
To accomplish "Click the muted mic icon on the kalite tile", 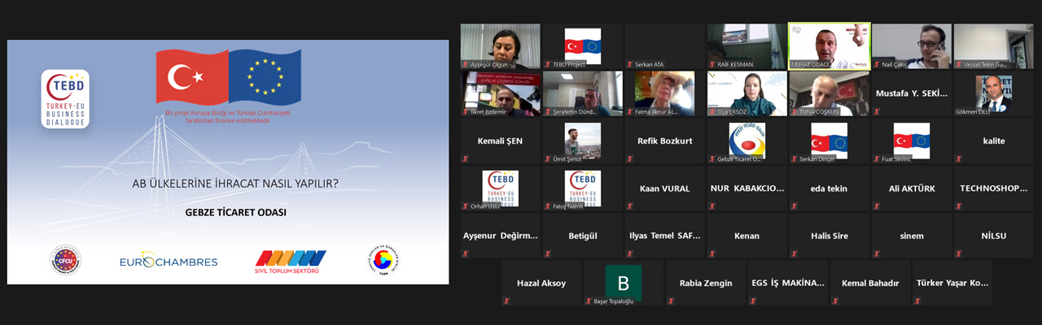I will [957, 159].
